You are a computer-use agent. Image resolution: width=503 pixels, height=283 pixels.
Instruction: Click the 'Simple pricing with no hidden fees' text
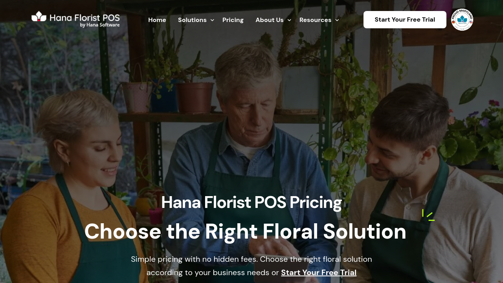195,259
